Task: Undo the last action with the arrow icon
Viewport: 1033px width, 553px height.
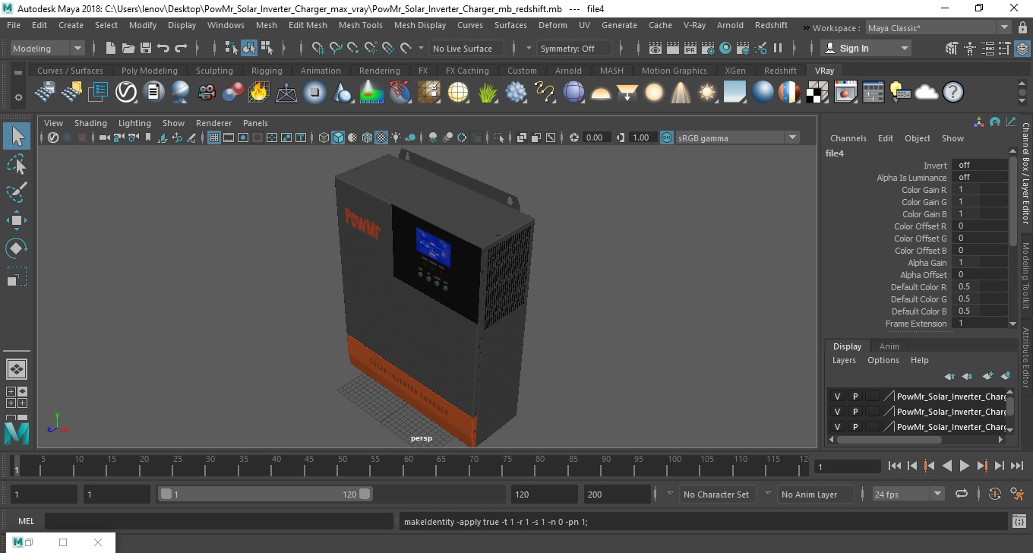Action: (163, 48)
